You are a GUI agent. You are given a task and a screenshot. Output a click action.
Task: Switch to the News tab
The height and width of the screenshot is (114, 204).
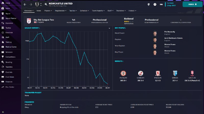(39, 11)
